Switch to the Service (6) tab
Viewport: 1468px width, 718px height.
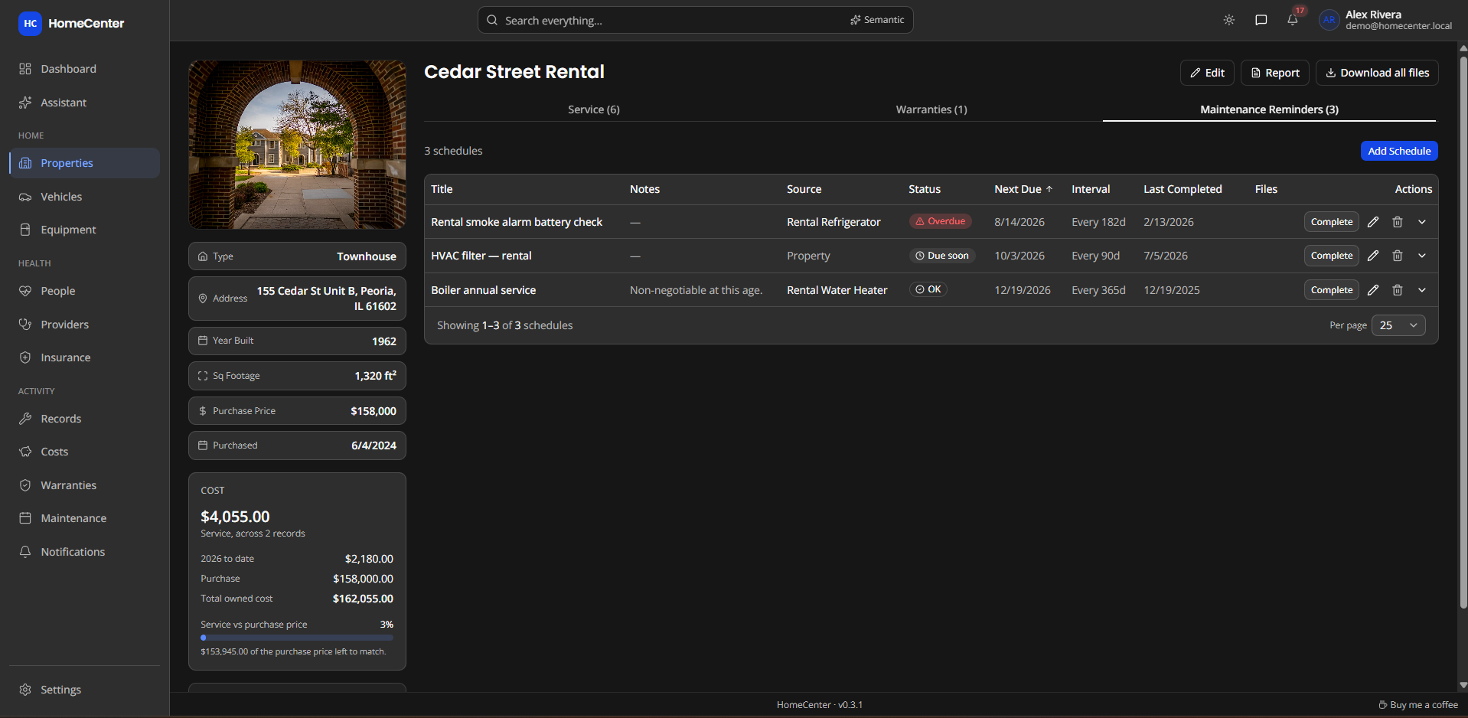[594, 109]
